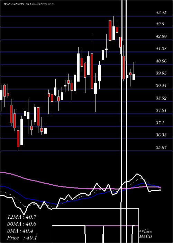Select the 37.1 price level label
This screenshot has width=173, height=243.
160,123
